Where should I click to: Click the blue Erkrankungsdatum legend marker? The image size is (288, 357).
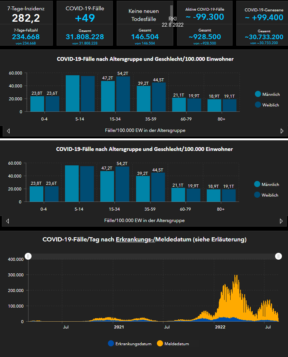click(x=111, y=344)
